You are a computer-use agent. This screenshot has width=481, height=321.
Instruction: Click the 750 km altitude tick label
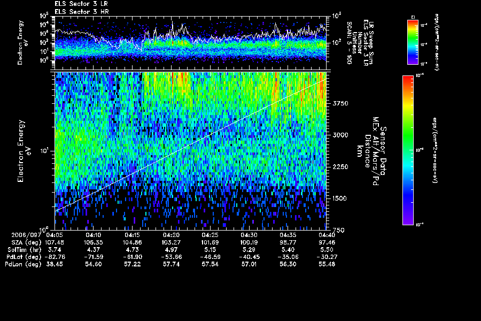click(x=338, y=231)
